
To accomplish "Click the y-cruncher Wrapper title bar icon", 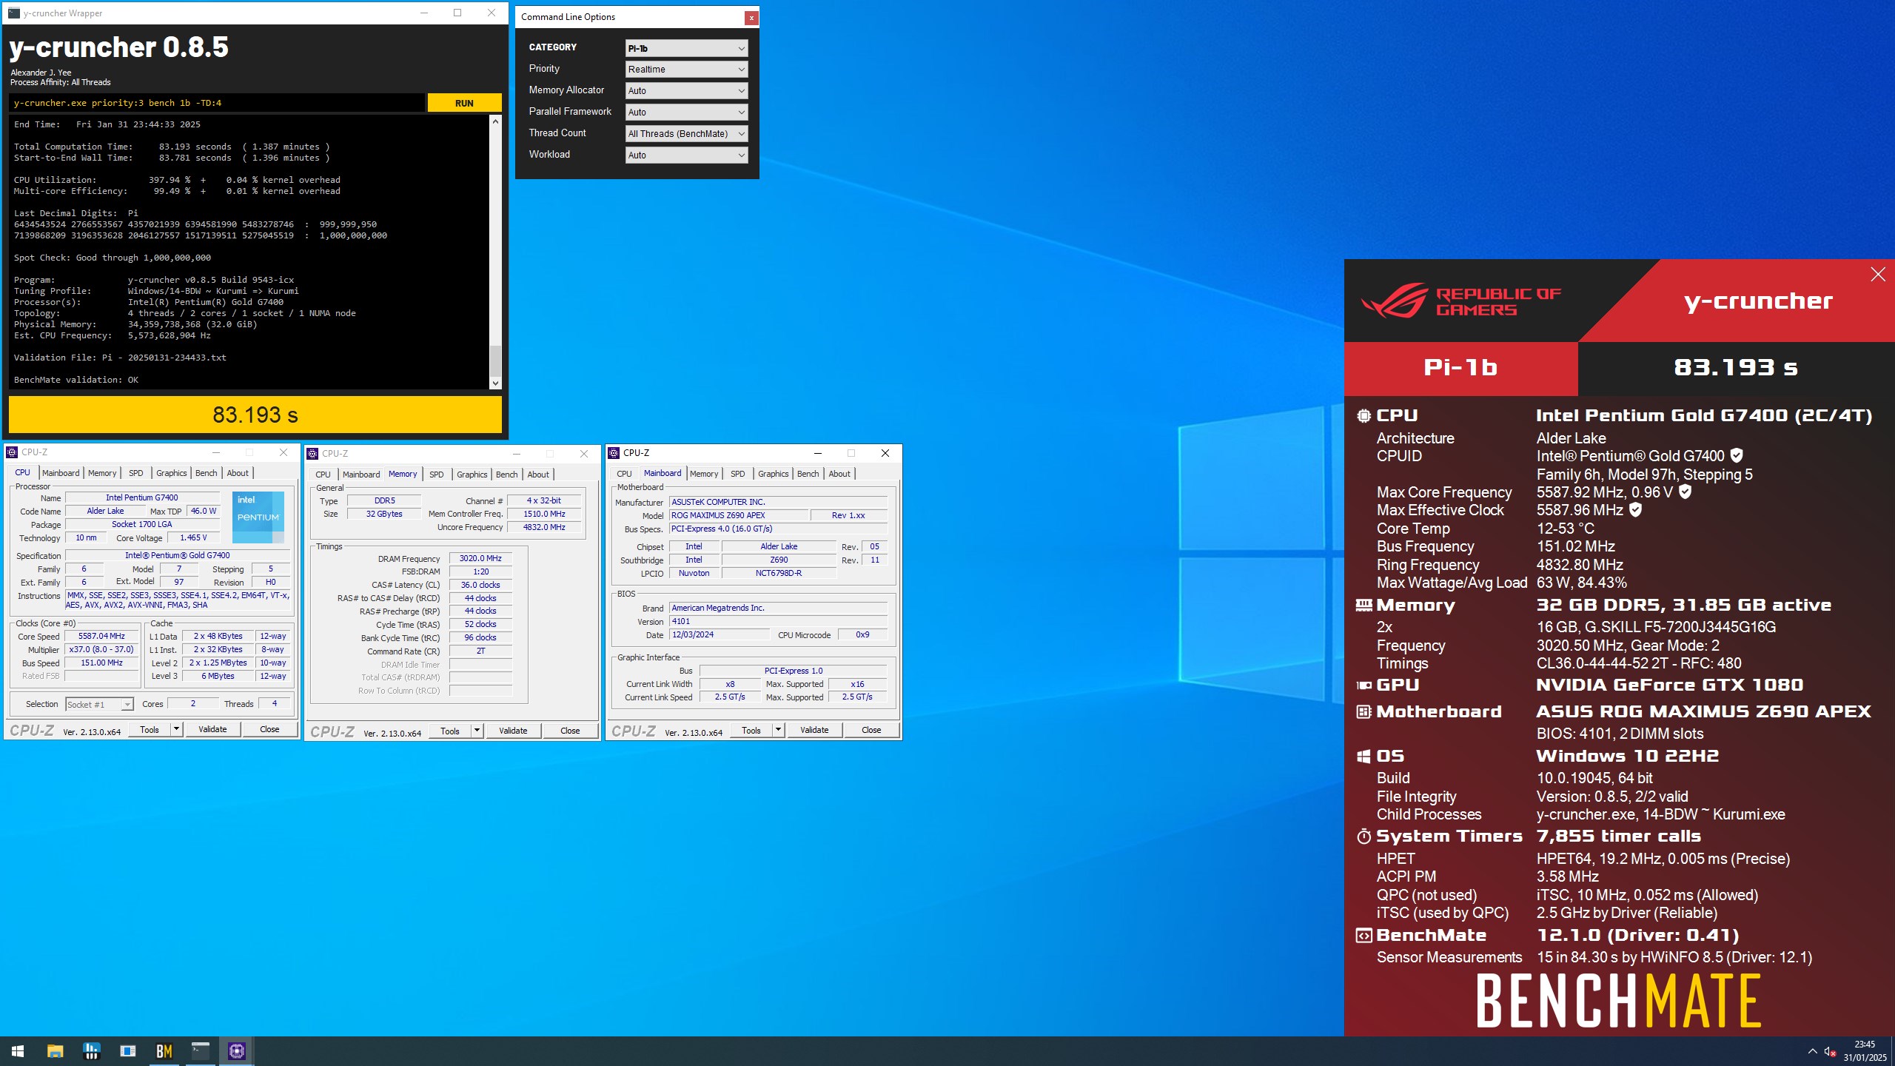I will pos(14,13).
